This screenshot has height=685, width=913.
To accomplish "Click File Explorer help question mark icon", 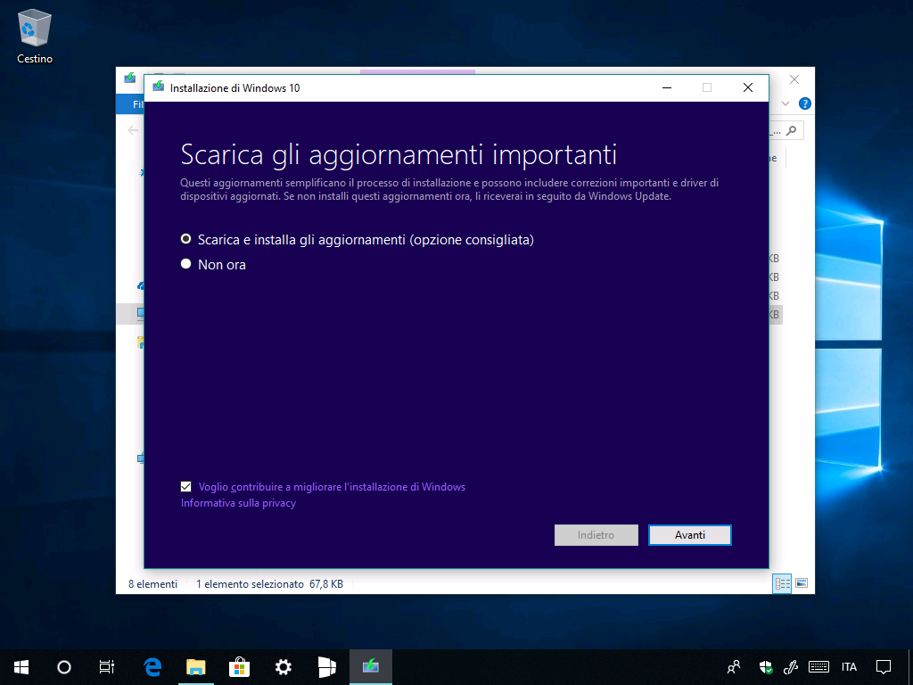I will pos(805,103).
